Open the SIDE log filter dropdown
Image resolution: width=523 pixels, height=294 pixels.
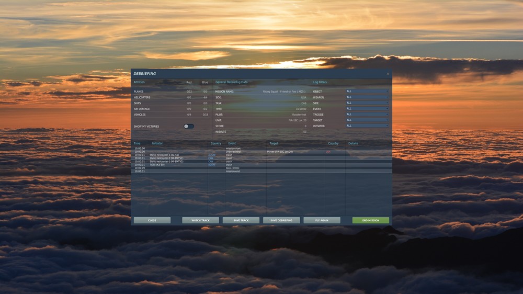pos(367,103)
